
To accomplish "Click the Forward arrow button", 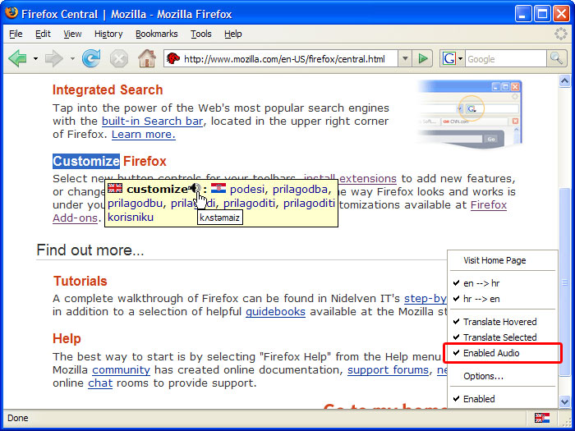I will click(54, 58).
